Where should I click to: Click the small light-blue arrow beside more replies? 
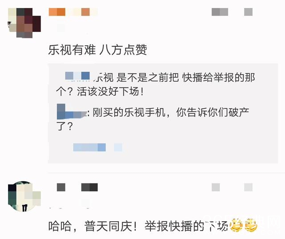pyautogui.click(x=118, y=147)
